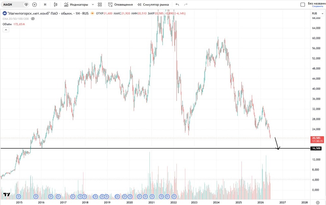Click dividend D marker directly above 2021
The height and width of the screenshot is (205, 326).
(152, 196)
